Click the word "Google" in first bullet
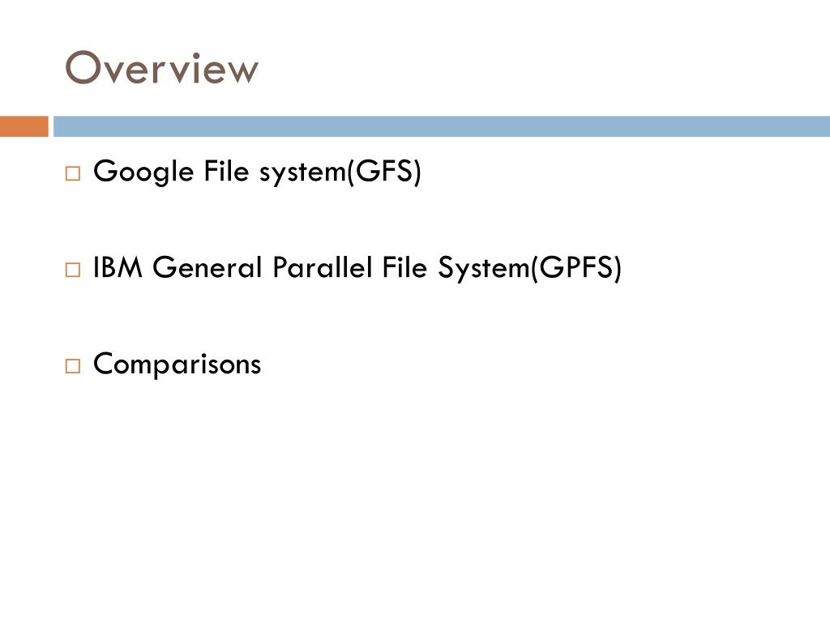The height and width of the screenshot is (622, 830). tap(144, 173)
